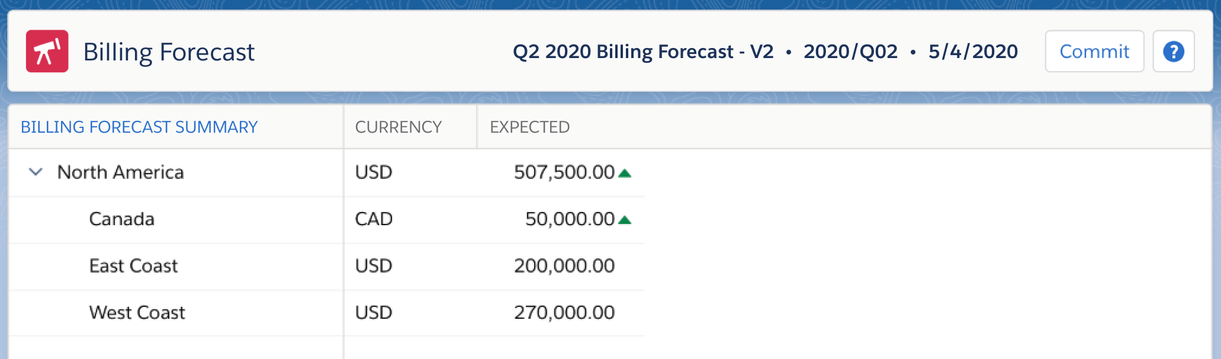The width and height of the screenshot is (1221, 359).
Task: Click the Q2 2020 Billing Forecast - V2 name
Action: (643, 52)
